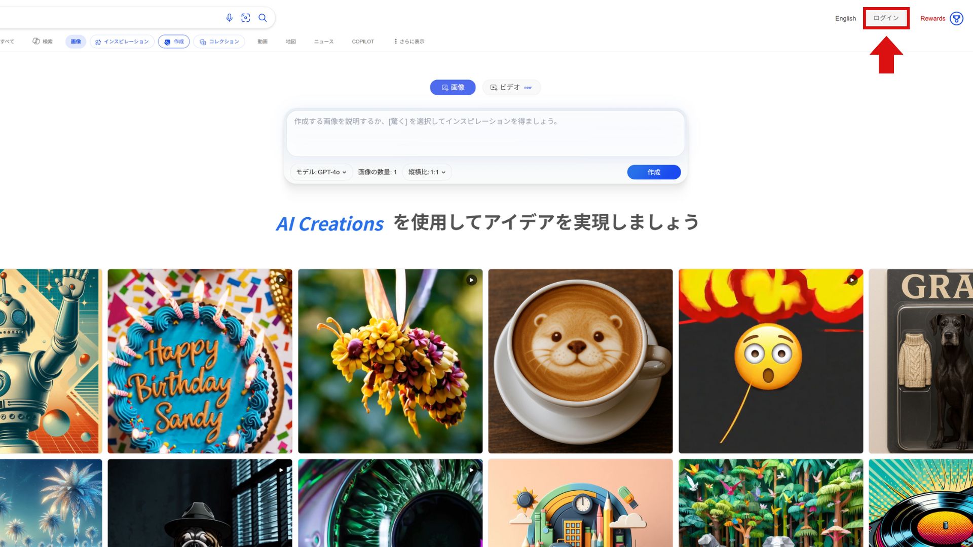Open the Rewards badge icon
Image resolution: width=973 pixels, height=547 pixels.
(956, 18)
